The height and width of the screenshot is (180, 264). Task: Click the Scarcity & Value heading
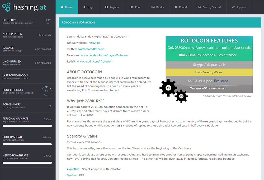click(x=82, y=136)
